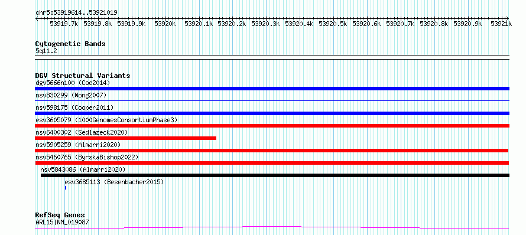The image size is (526, 235).
Task: Click the nsv5460765 (ByrskaBishop2022) label
Action: [x=87, y=157]
